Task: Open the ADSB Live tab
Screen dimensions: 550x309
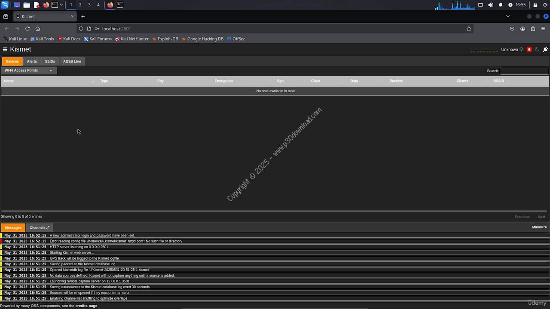Action: click(72, 61)
